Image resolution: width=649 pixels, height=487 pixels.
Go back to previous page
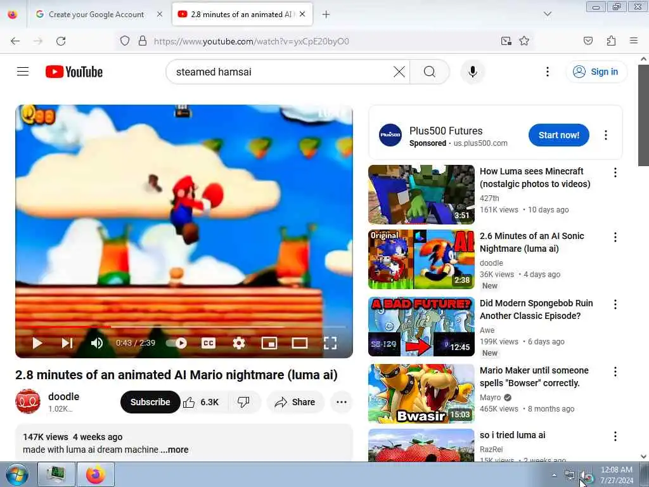(15, 41)
